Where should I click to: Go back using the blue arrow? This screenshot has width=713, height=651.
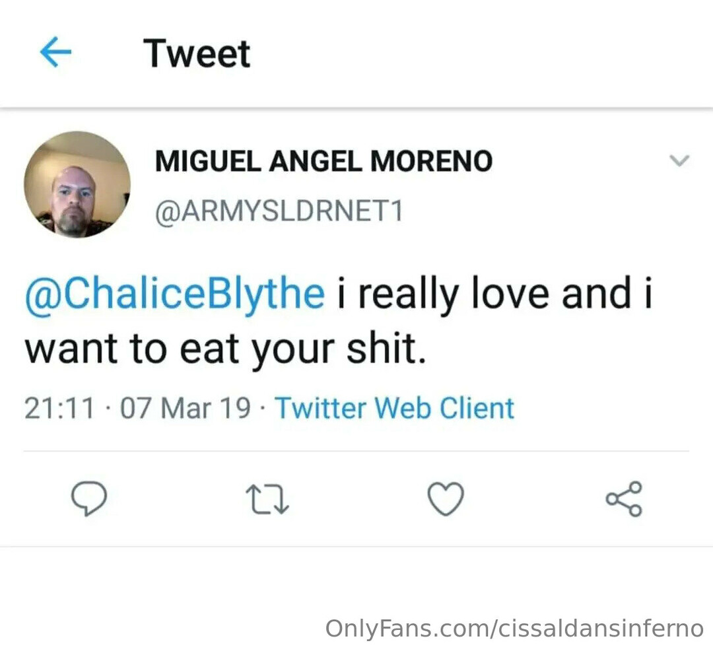point(55,53)
